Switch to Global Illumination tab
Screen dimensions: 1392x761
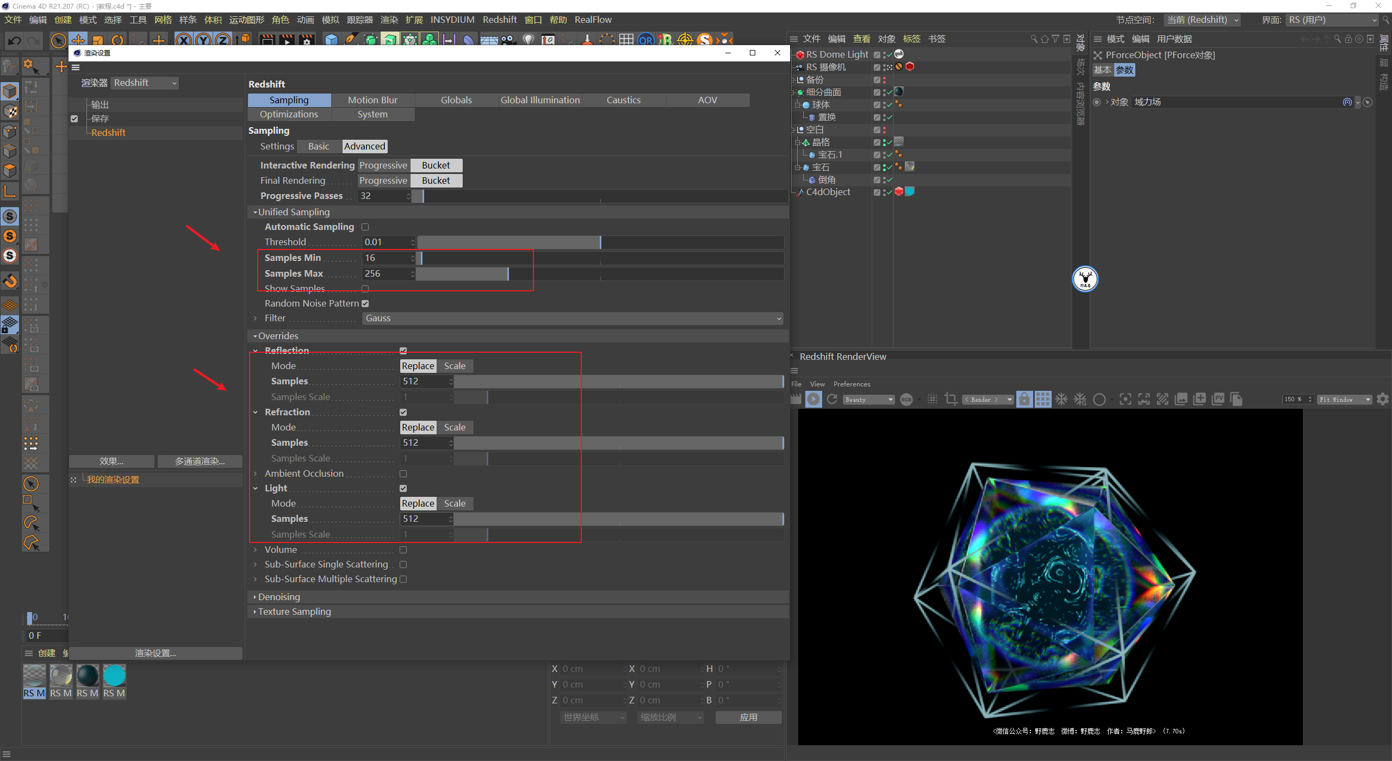[540, 100]
